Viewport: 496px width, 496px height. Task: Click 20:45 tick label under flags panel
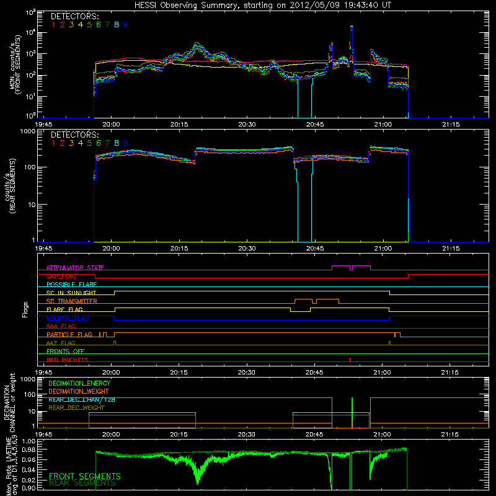click(x=314, y=373)
